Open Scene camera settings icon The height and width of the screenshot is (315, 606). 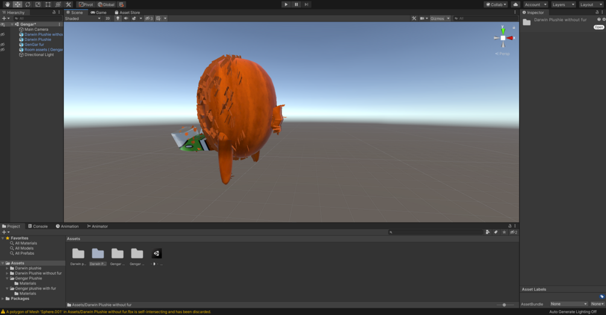click(x=422, y=18)
